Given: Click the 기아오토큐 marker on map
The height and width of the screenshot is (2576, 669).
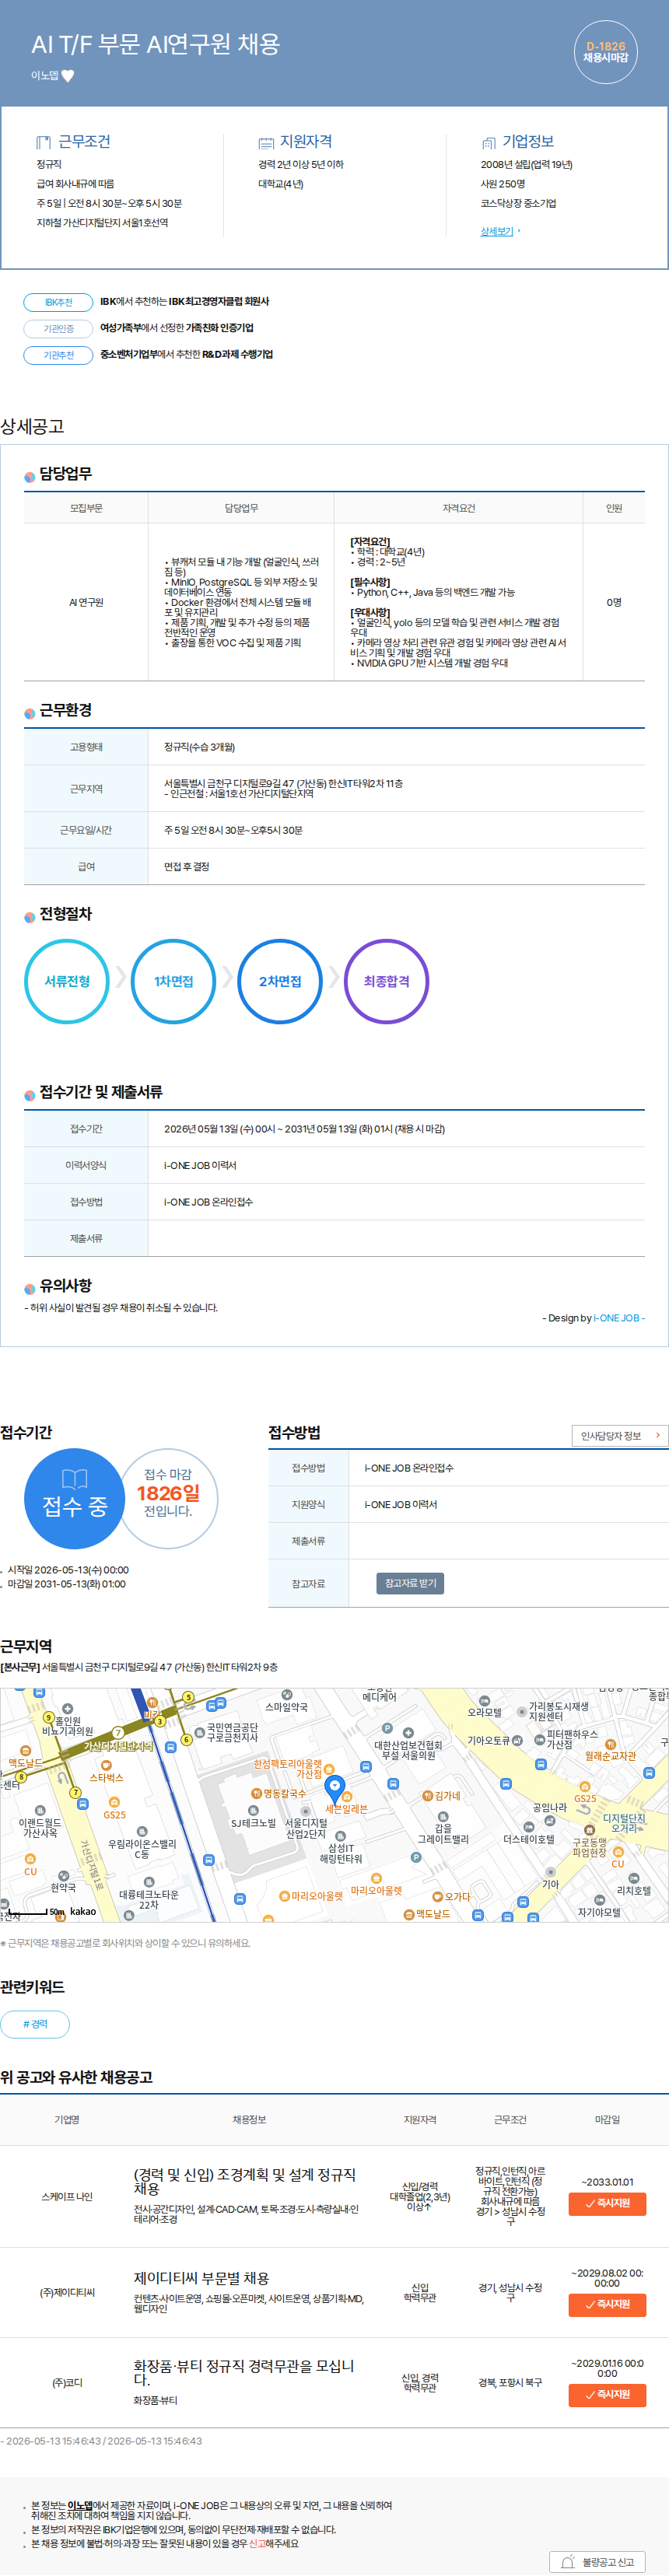Looking at the screenshot, I should pyautogui.click(x=494, y=1740).
